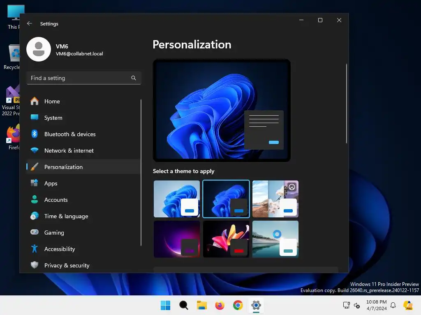Viewport: 421px width, 315px height.
Task: Select the Firefox desktop shortcut
Action: coord(14,137)
